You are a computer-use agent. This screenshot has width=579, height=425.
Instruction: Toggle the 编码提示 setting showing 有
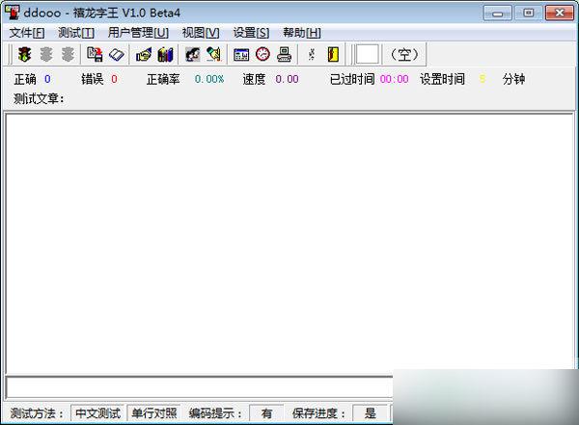266,413
